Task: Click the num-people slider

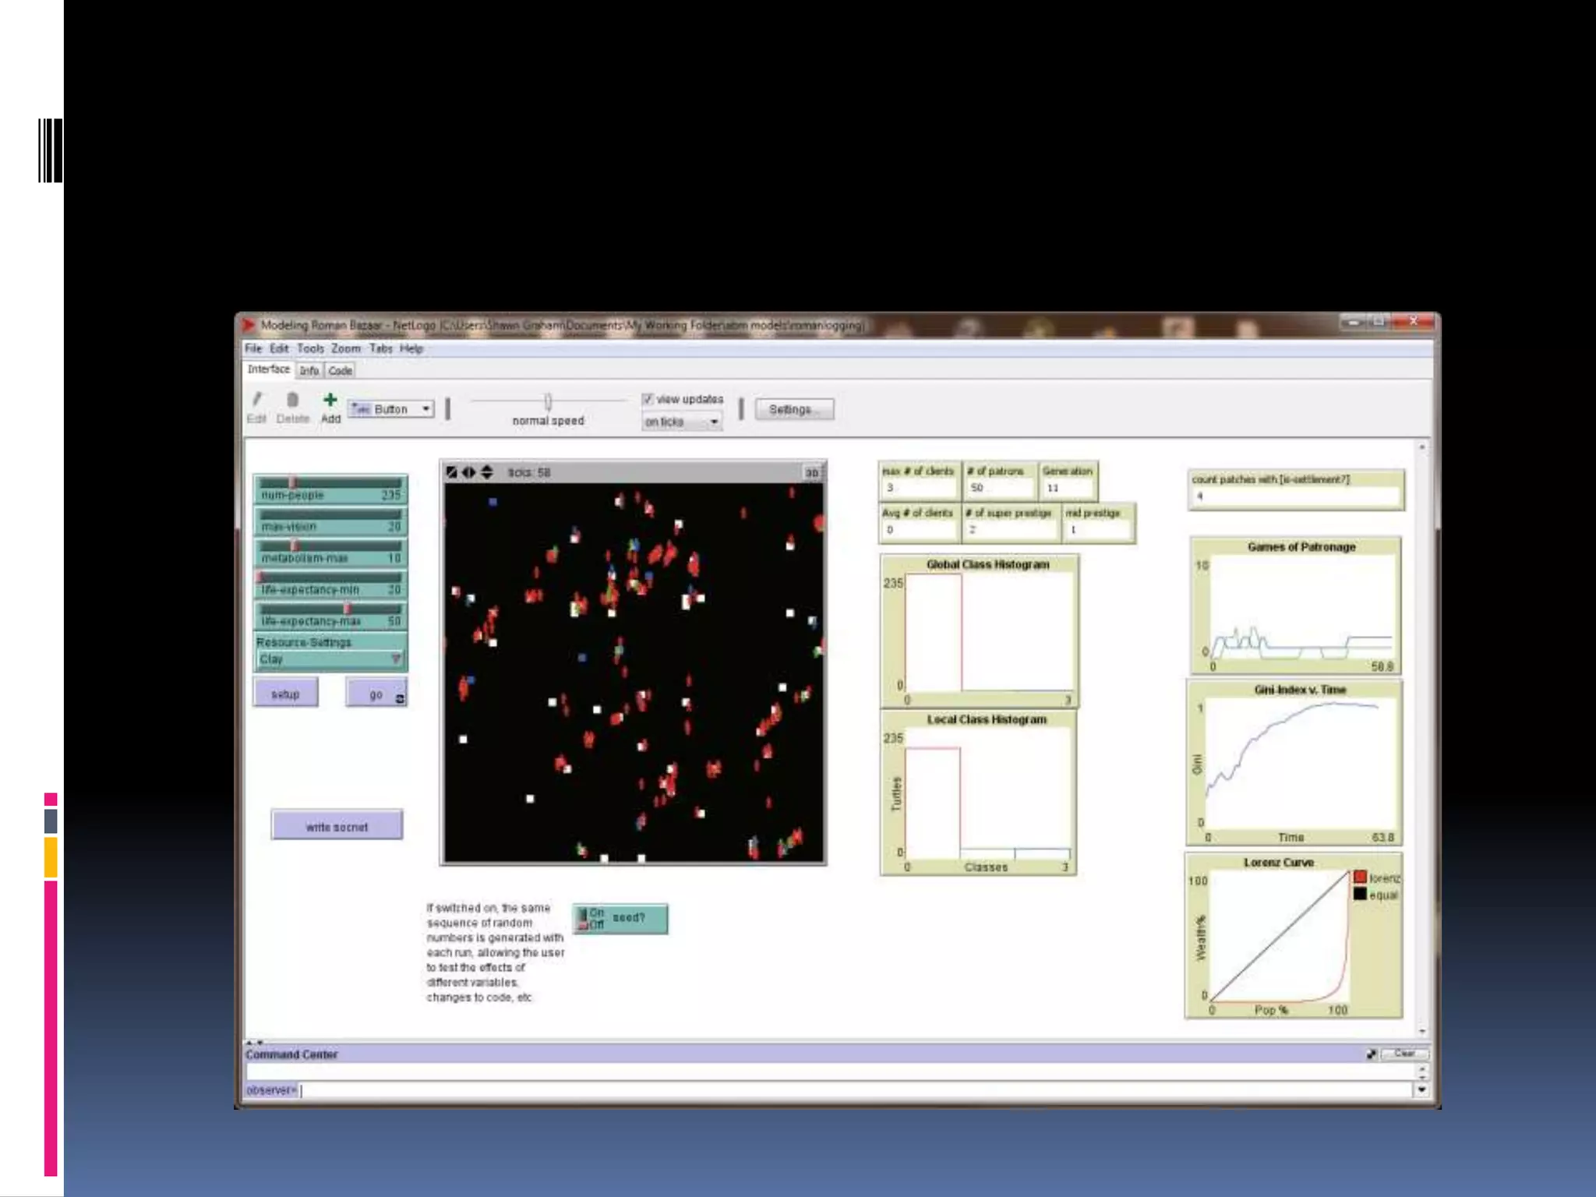Action: coord(330,489)
